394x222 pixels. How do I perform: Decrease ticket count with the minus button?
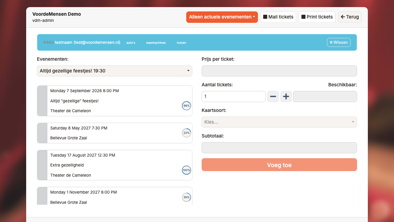pyautogui.click(x=273, y=97)
